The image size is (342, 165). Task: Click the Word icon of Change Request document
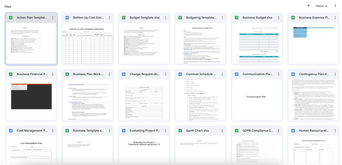[124, 74]
